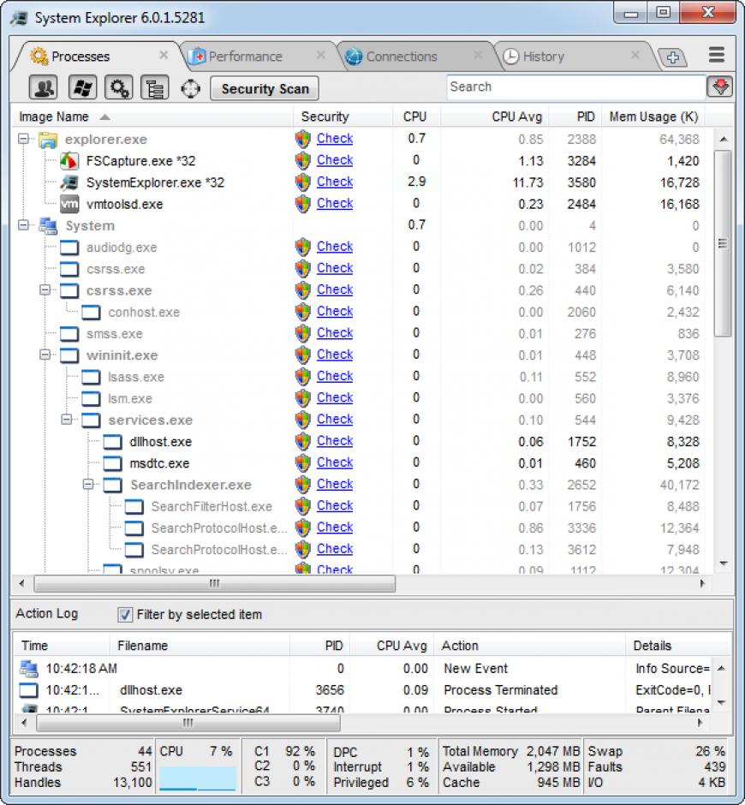Uncheck Filter by selected item
The image size is (745, 805).
pyautogui.click(x=125, y=615)
